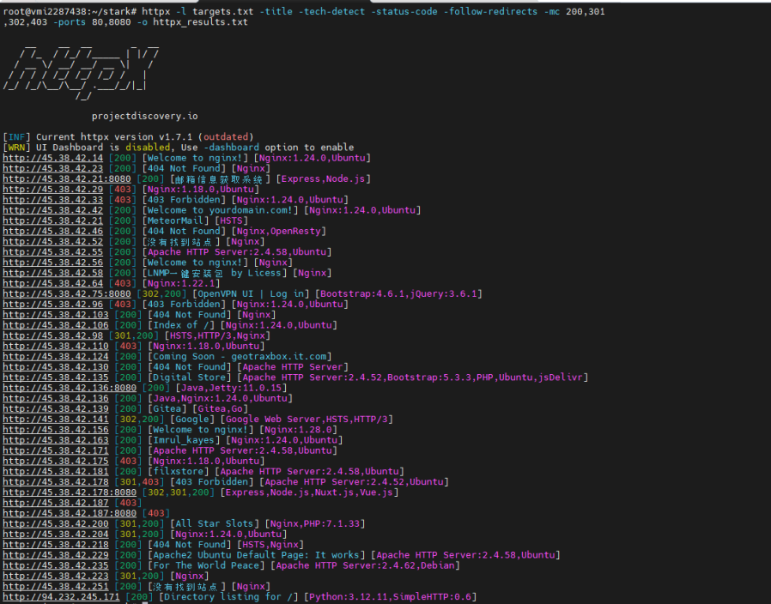
Task: Click the http://45.38.42.46 OpenResty URL
Action: tap(53, 231)
